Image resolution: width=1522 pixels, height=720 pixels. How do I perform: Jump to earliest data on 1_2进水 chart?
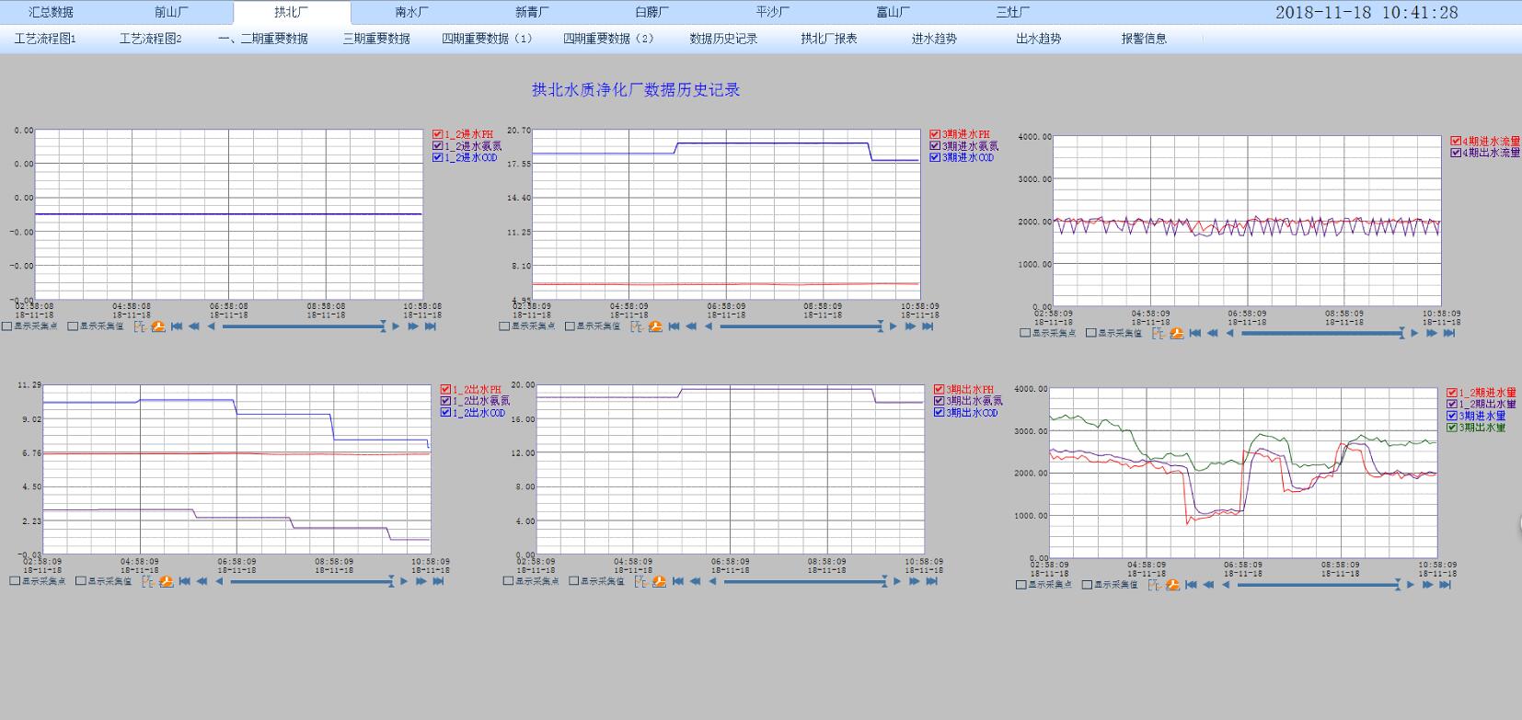(177, 326)
